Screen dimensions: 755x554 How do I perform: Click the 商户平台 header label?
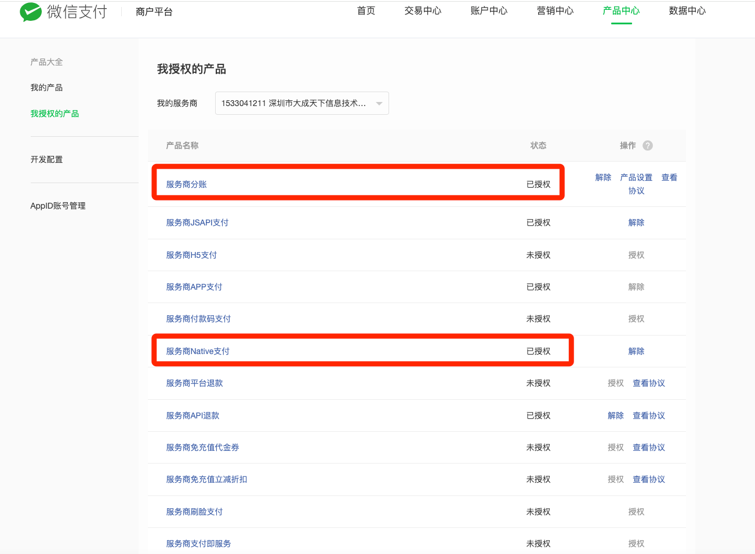point(154,12)
